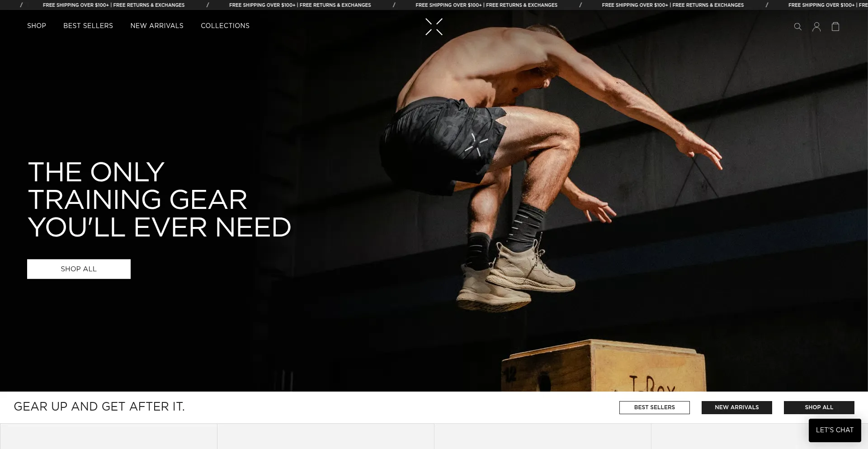Select the black NEW ARRIVALS product tab
868x449 pixels.
[736, 407]
